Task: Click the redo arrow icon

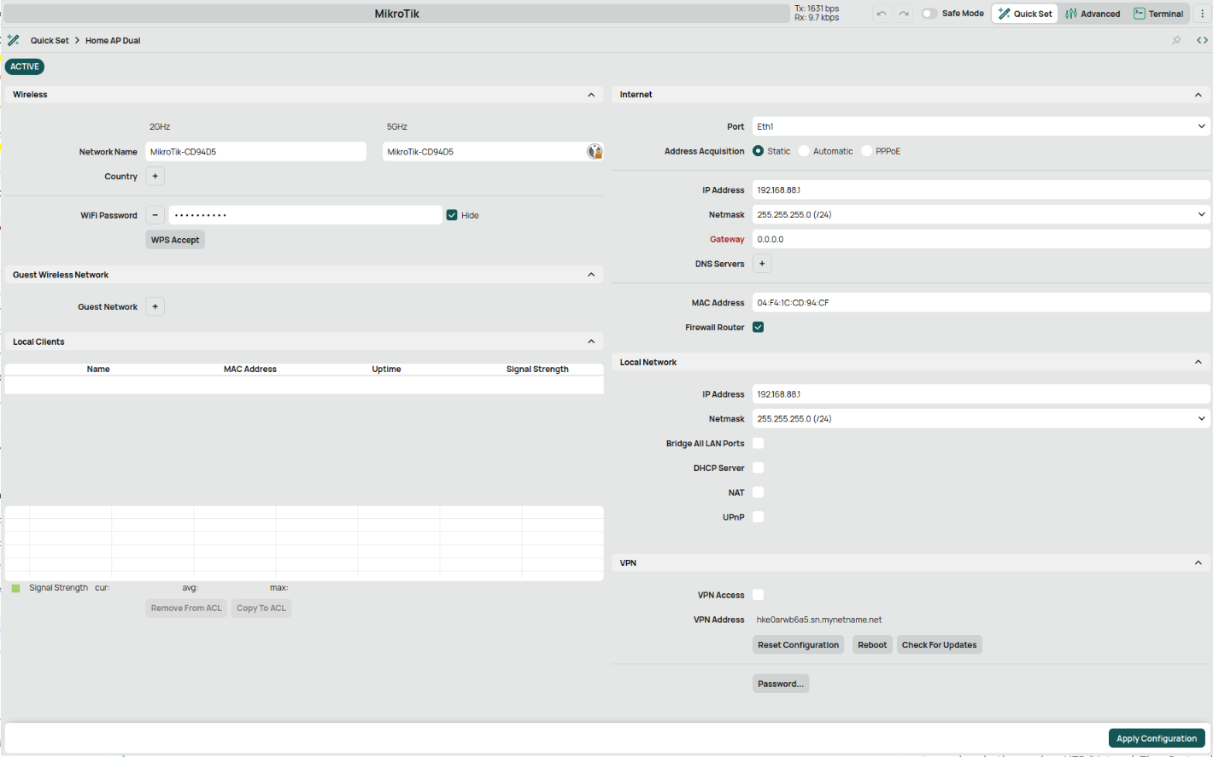Action: pyautogui.click(x=904, y=14)
